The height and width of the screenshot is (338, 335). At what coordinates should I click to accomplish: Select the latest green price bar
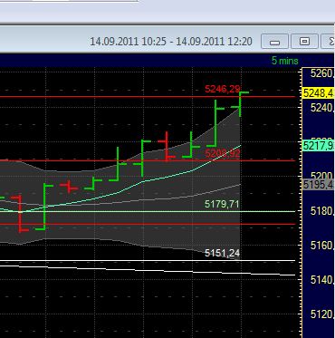[240, 104]
